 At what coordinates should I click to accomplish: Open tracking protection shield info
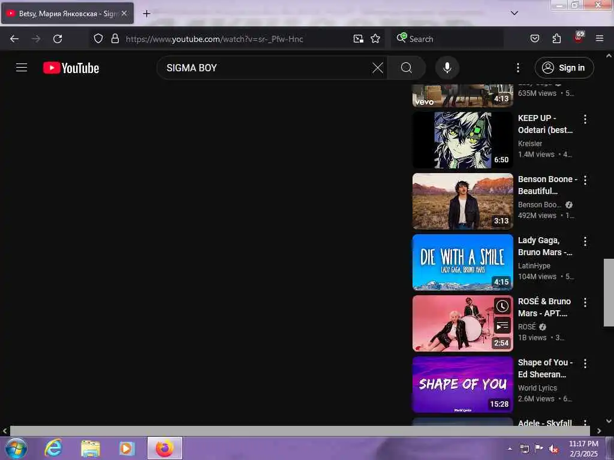[x=98, y=38]
